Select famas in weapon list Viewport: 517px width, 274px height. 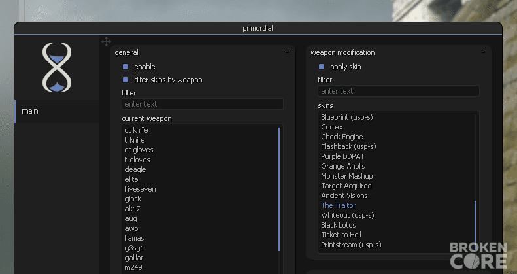[x=135, y=238]
